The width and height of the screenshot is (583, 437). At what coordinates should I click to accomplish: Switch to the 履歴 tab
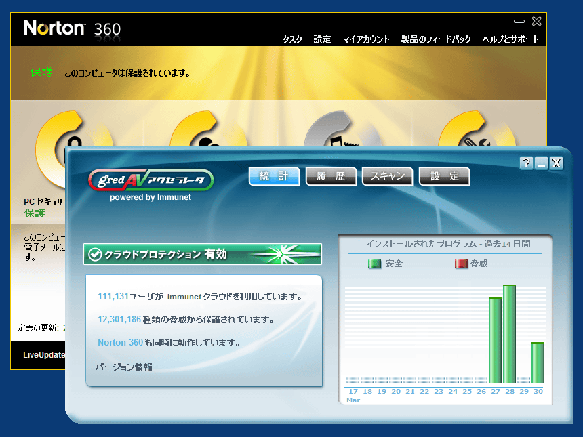click(x=331, y=176)
